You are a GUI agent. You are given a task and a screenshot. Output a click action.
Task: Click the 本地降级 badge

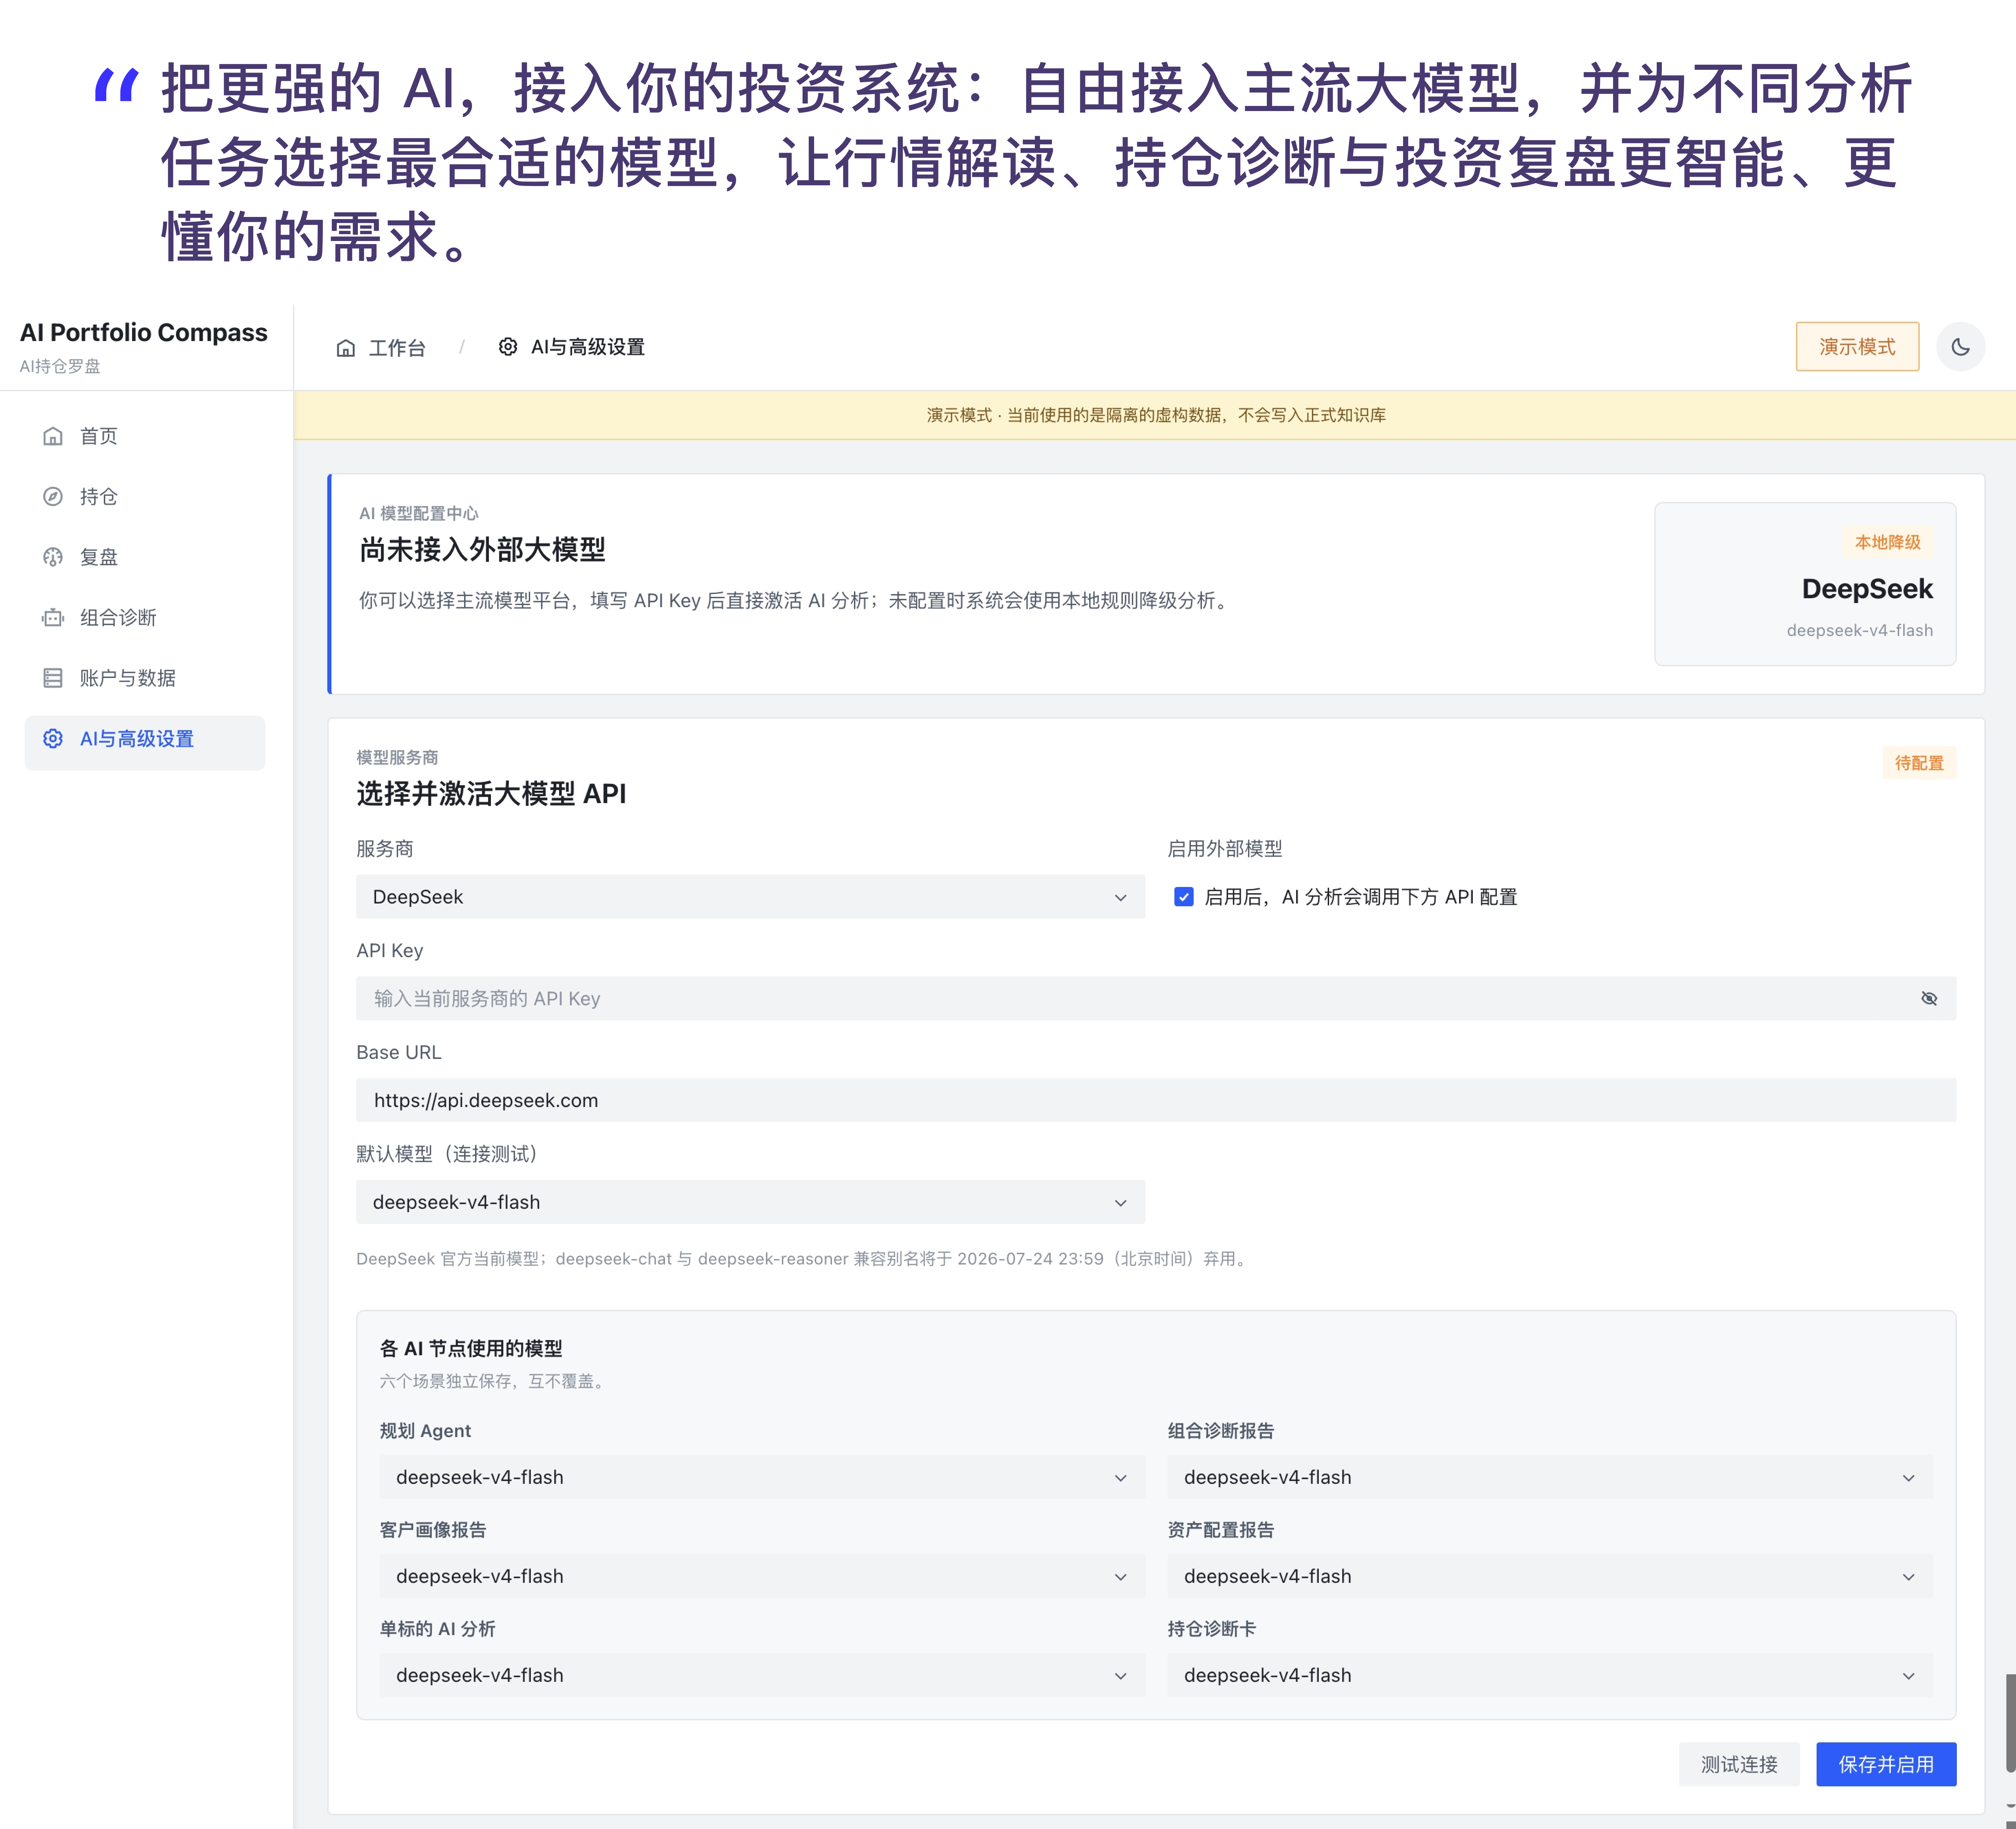1888,542
